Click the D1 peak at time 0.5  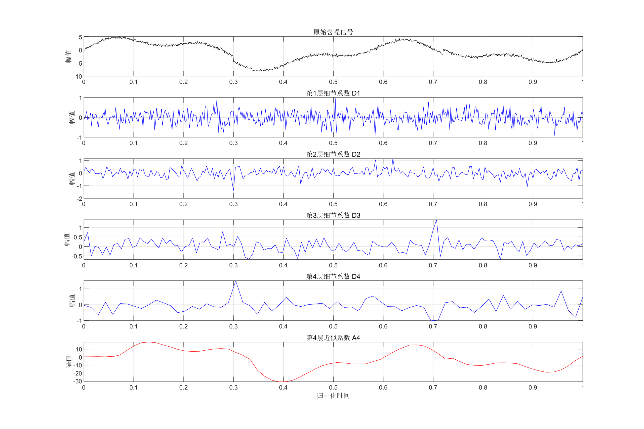pos(335,99)
